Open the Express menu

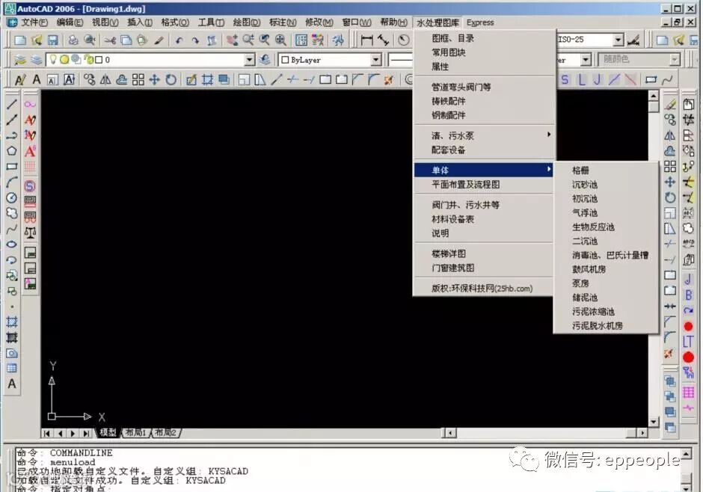pos(479,22)
